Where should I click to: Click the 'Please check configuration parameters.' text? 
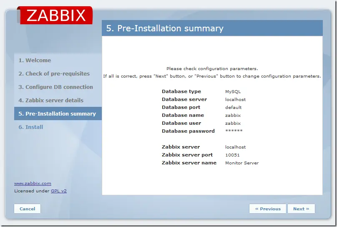(x=212, y=68)
